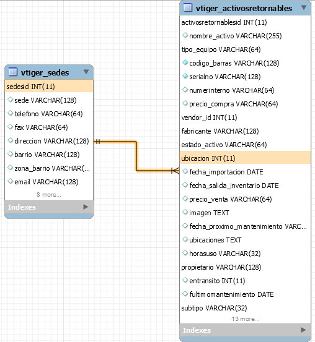Click the diamond icon next to telefono
Image resolution: width=315 pixels, height=342 pixels.
pyautogui.click(x=10, y=113)
